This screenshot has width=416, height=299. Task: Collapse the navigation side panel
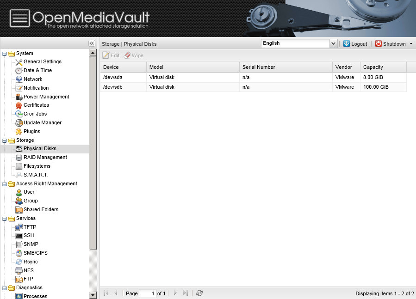92,43
